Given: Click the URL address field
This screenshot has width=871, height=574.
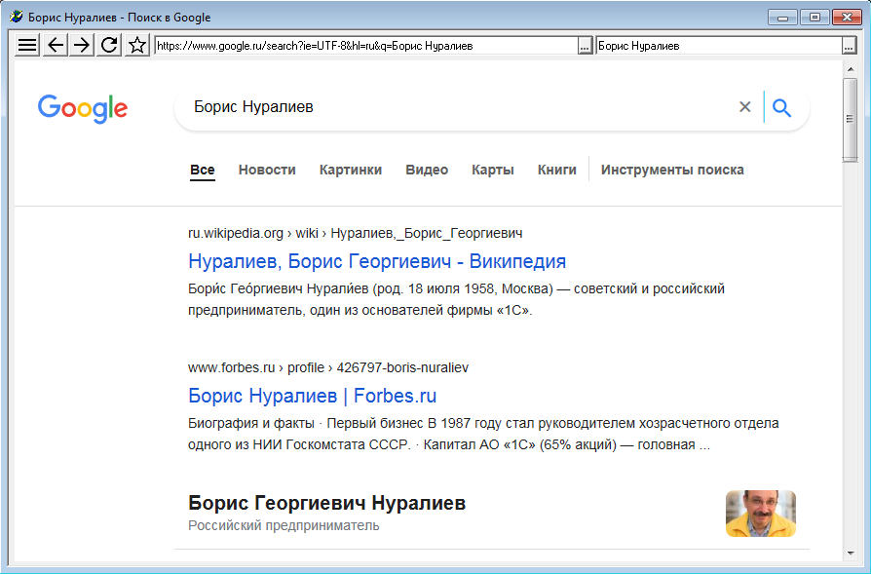Looking at the screenshot, I should (x=366, y=46).
